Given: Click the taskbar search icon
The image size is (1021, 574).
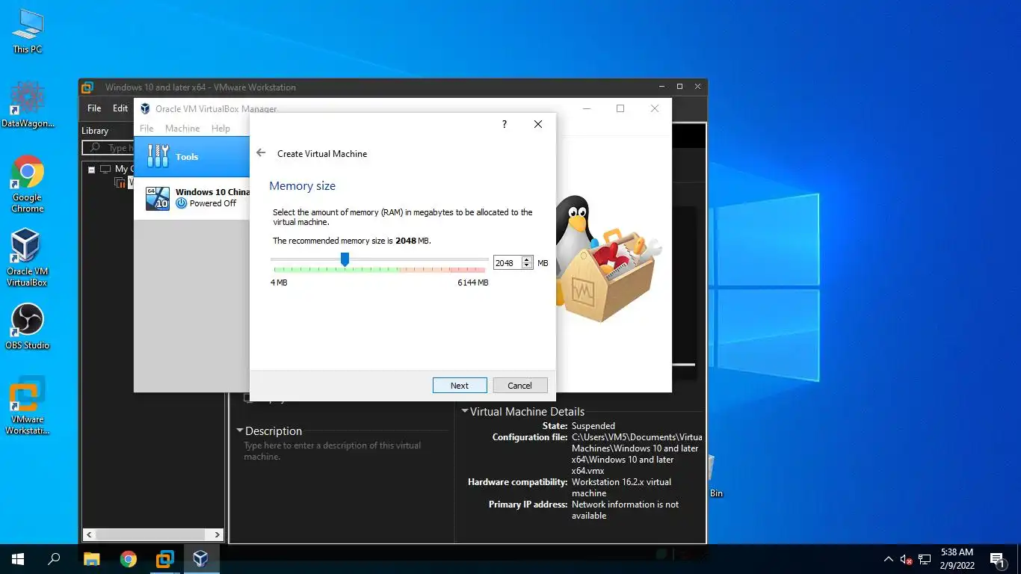Looking at the screenshot, I should point(54,559).
